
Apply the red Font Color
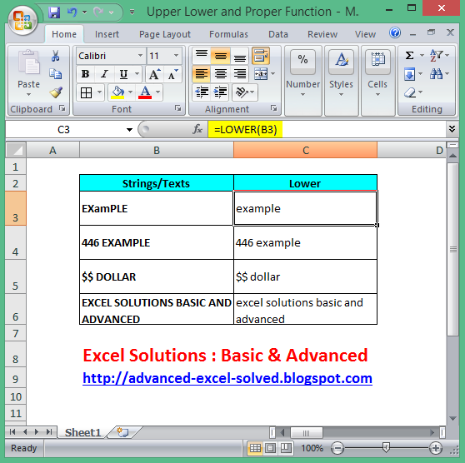click(x=145, y=92)
